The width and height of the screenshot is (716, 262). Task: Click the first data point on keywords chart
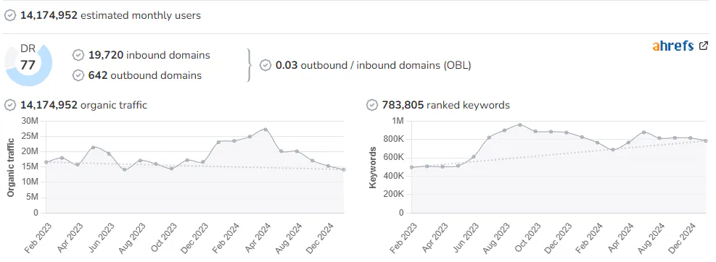pos(412,167)
